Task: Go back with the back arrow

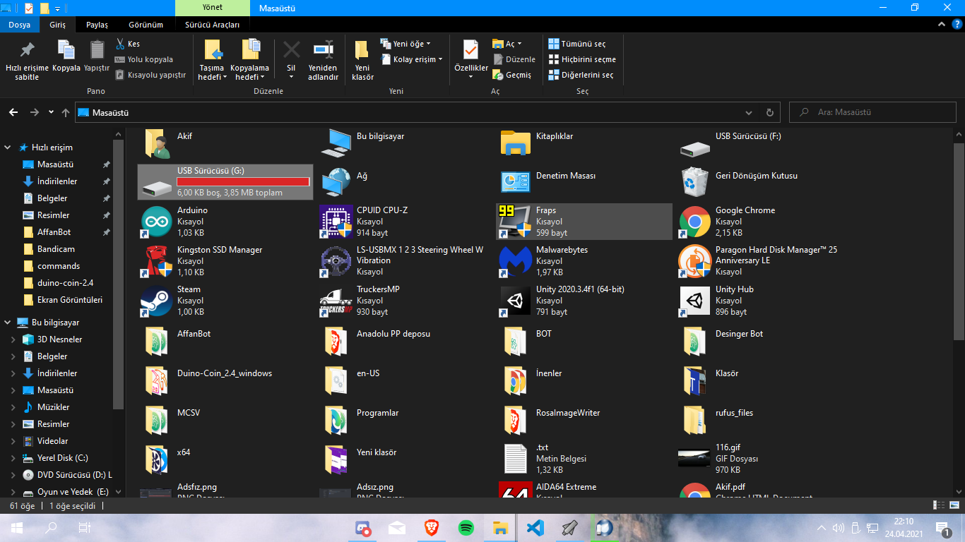Action: coord(13,112)
